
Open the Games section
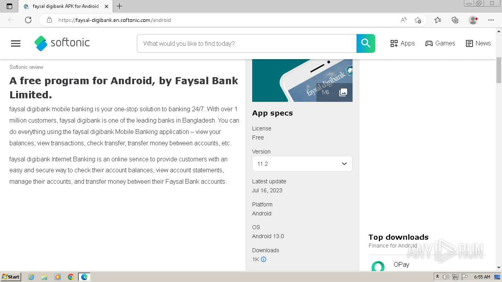point(440,43)
